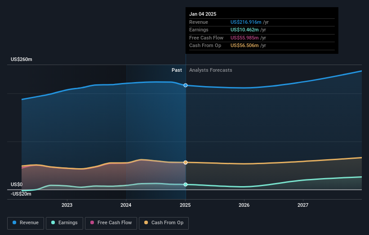Select the 2025 x-axis label
This screenshot has width=369, height=235.
coord(185,205)
